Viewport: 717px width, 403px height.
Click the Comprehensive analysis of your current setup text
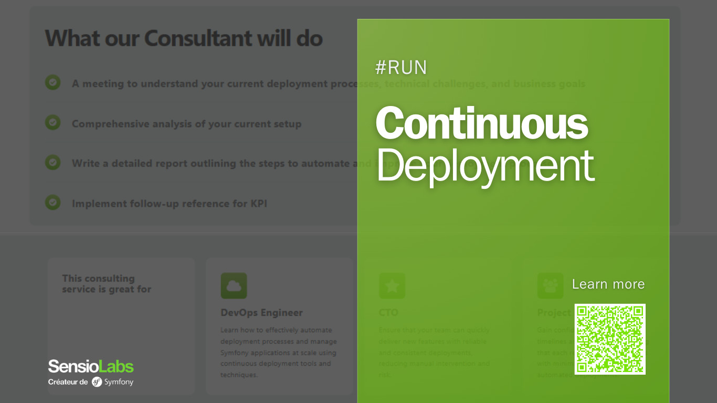point(187,124)
